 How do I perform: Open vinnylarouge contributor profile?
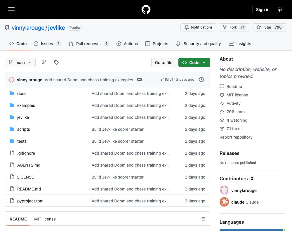point(244,190)
